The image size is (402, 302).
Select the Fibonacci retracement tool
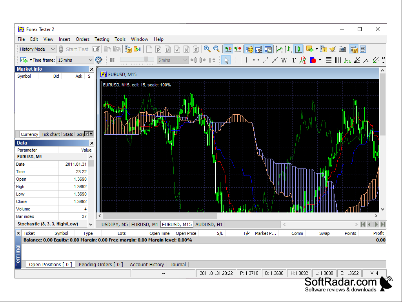pos(329,60)
